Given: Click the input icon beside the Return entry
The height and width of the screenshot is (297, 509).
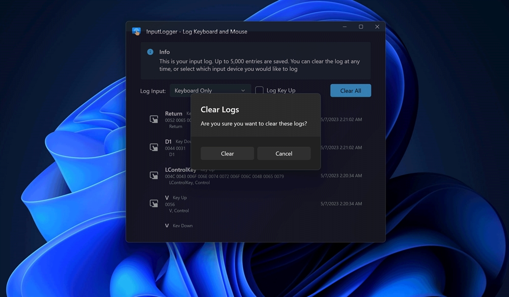Looking at the screenshot, I should pyautogui.click(x=154, y=120).
